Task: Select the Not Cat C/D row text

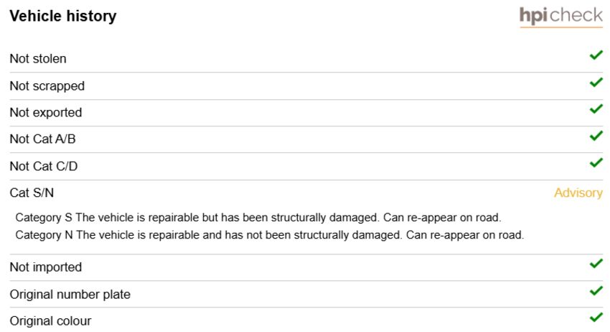Action: click(x=44, y=167)
